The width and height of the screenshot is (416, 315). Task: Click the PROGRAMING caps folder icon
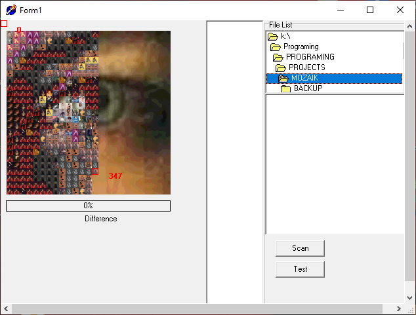pyautogui.click(x=278, y=57)
